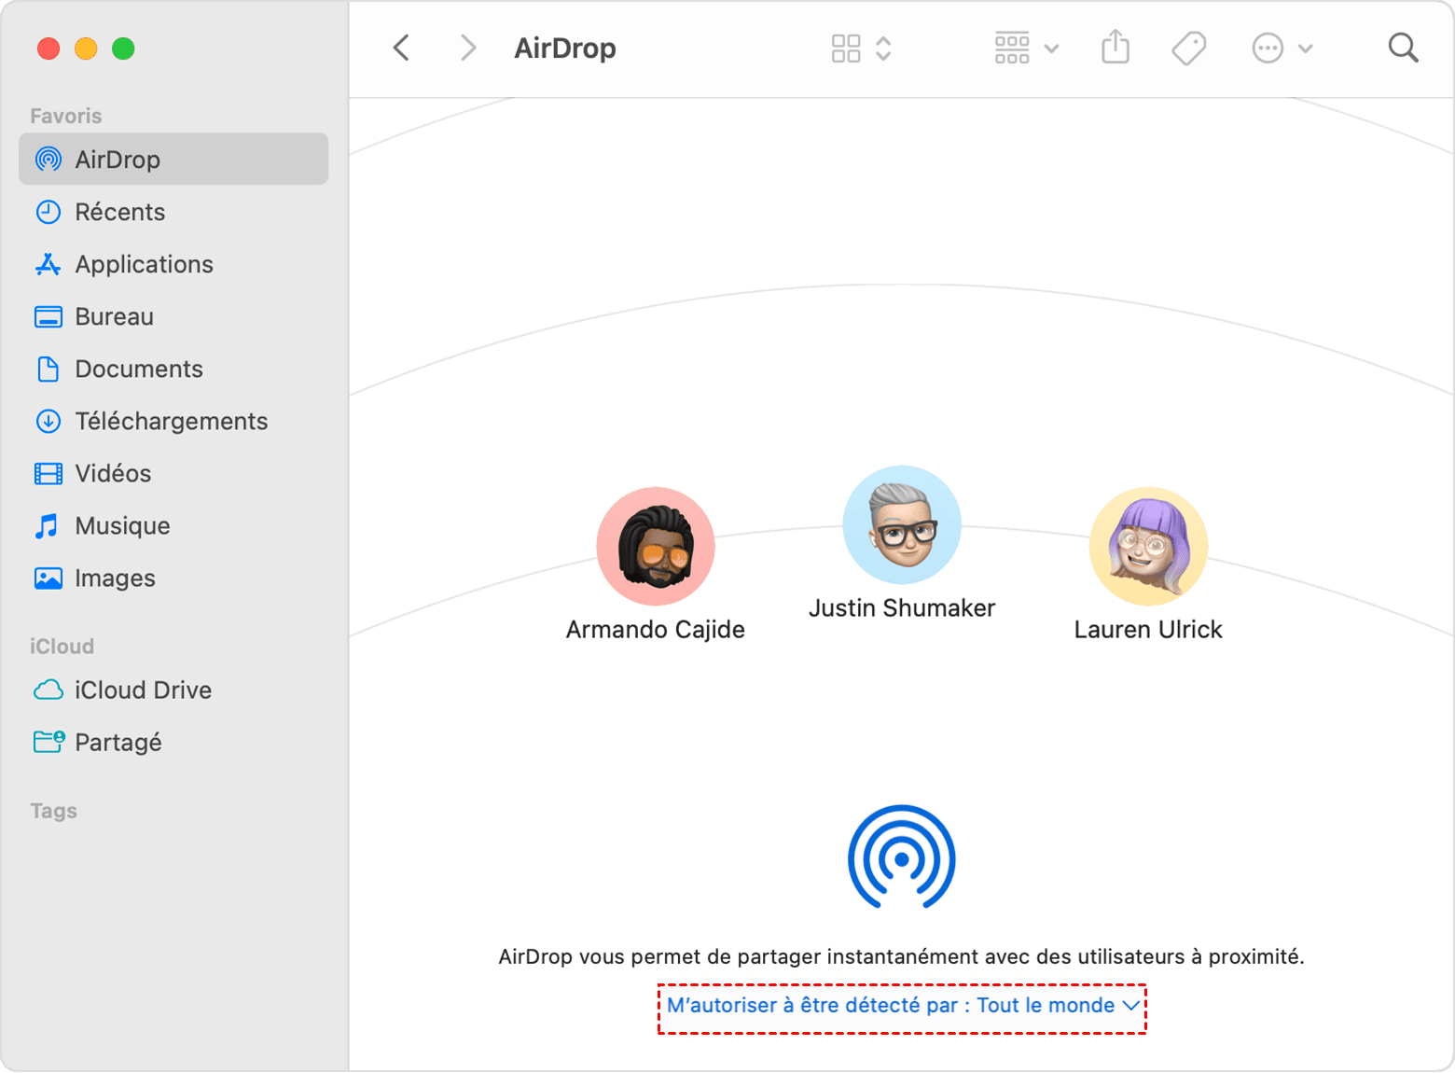Image resolution: width=1455 pixels, height=1073 pixels.
Task: Open Partagé in the sidebar
Action: [x=173, y=742]
